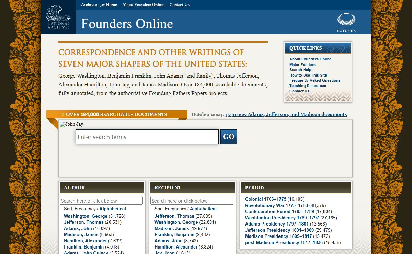Open Search Help quick link

coord(300,70)
